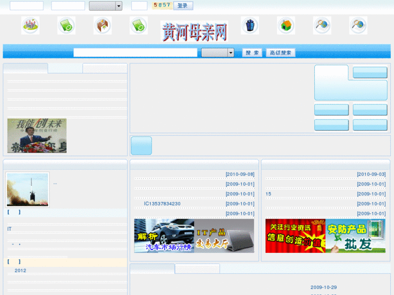
Task: Click the small blue square button below the main panel
Action: (141, 146)
